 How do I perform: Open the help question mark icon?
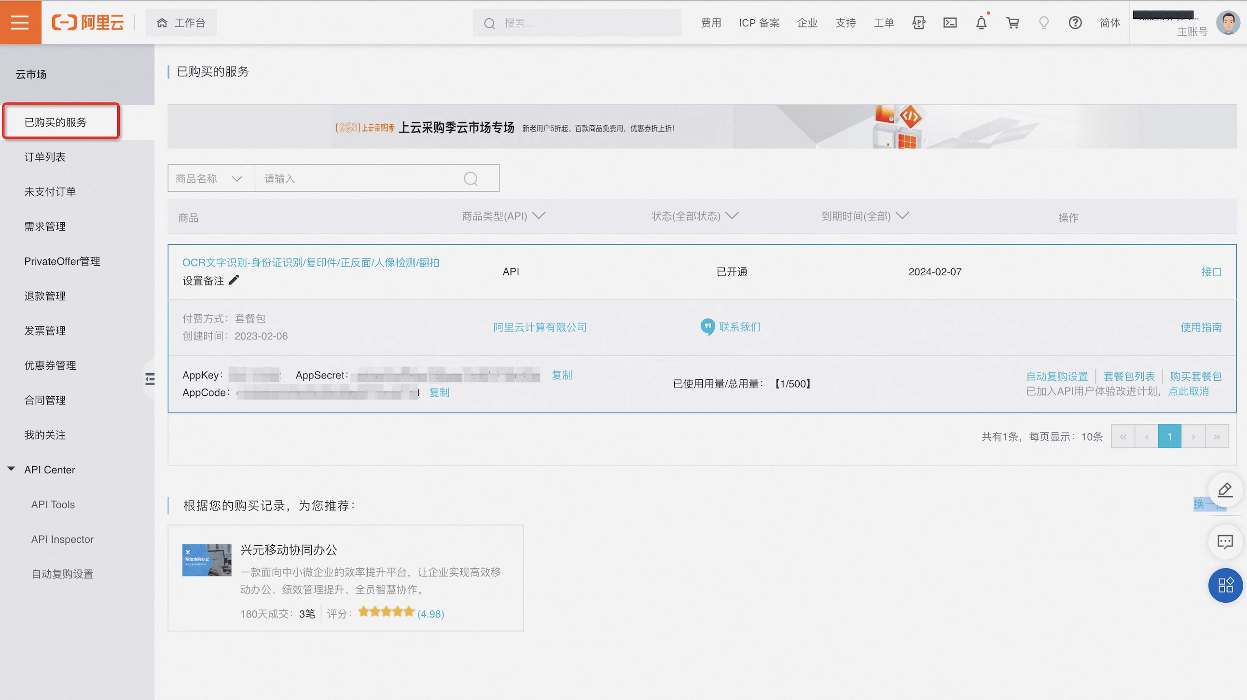coord(1075,23)
